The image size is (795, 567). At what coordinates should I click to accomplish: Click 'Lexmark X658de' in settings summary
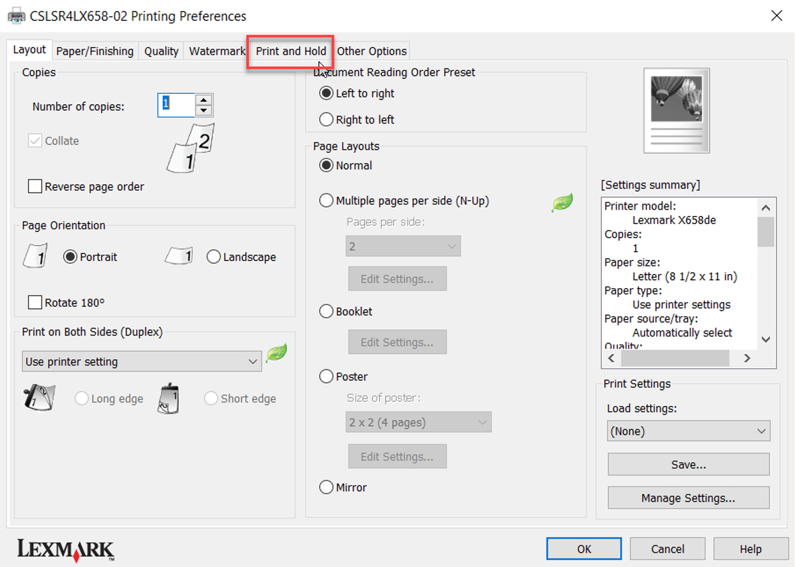(674, 220)
